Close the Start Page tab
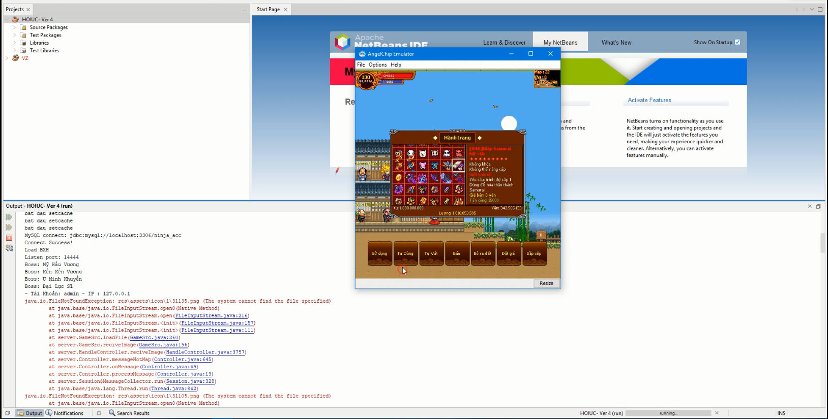Image resolution: width=828 pixels, height=419 pixels. coord(286,10)
